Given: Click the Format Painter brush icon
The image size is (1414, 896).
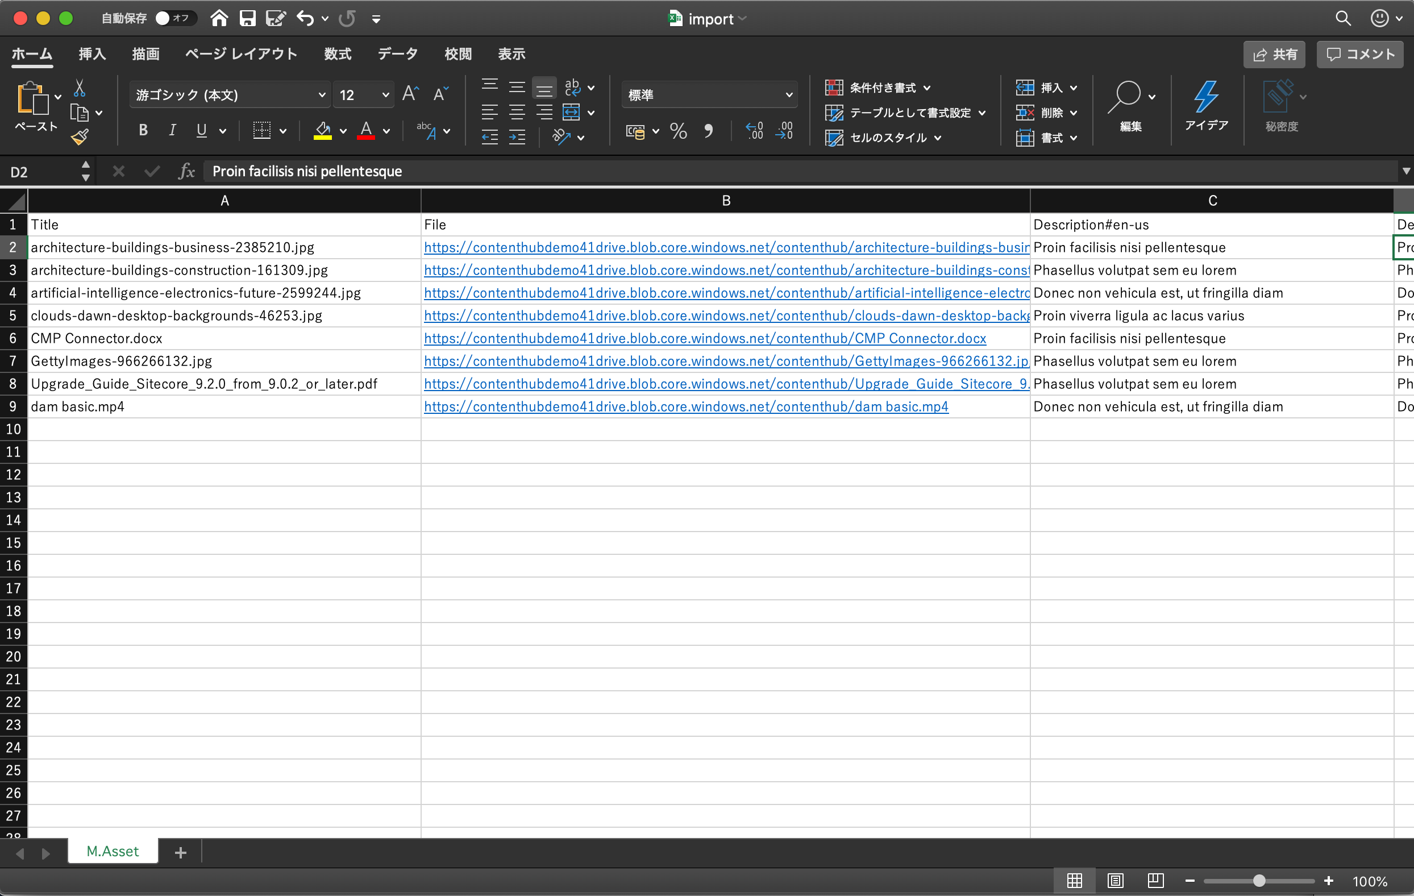Looking at the screenshot, I should tap(79, 137).
